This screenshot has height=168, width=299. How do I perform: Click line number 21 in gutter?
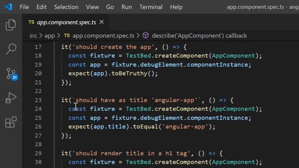point(38,82)
